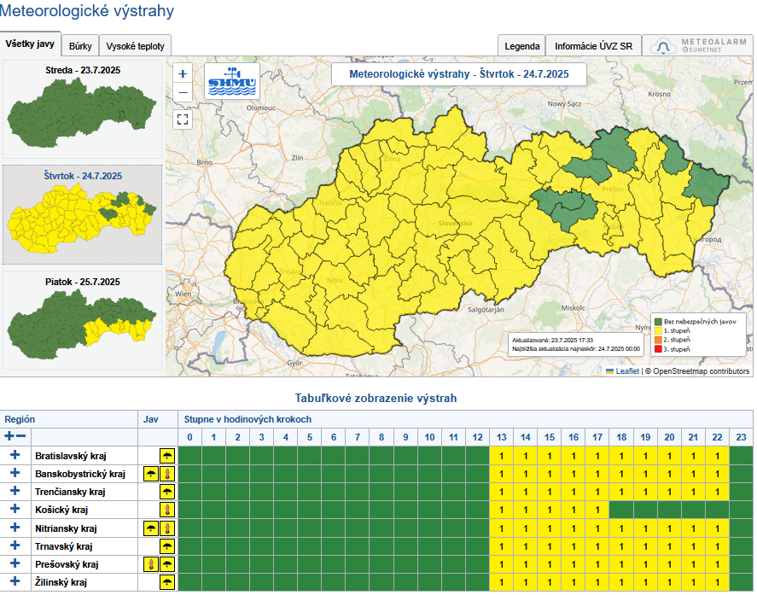Image resolution: width=757 pixels, height=595 pixels.
Task: Click the high temperature icon for Košický kraj
Action: click(167, 510)
